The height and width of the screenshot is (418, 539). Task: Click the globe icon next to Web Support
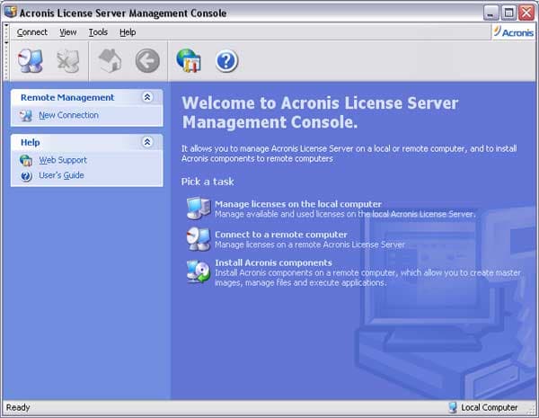(26, 160)
